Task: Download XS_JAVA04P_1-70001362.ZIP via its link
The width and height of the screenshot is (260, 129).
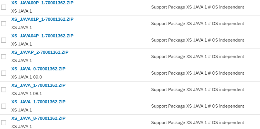Action: point(42,36)
